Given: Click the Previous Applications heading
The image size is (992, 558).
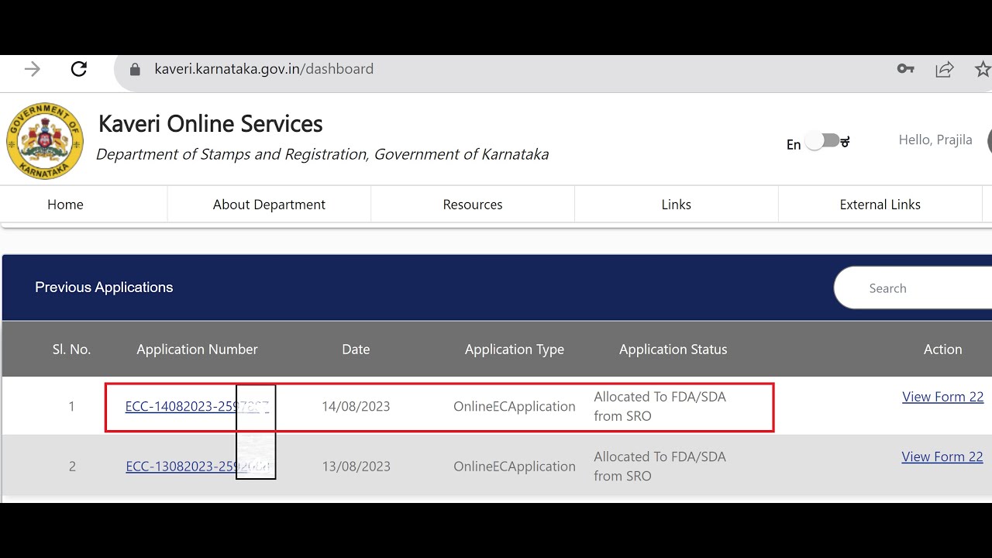Looking at the screenshot, I should [x=104, y=288].
